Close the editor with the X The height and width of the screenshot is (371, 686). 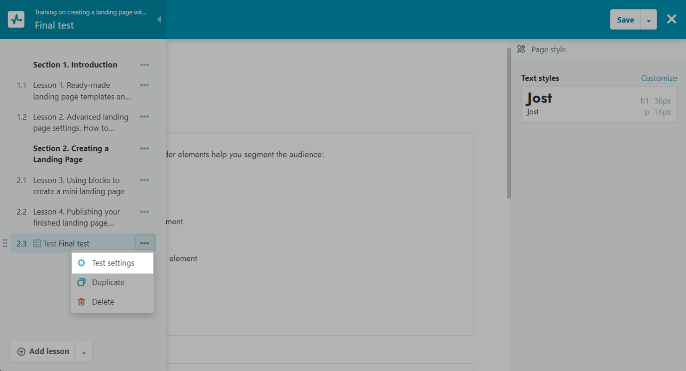672,19
